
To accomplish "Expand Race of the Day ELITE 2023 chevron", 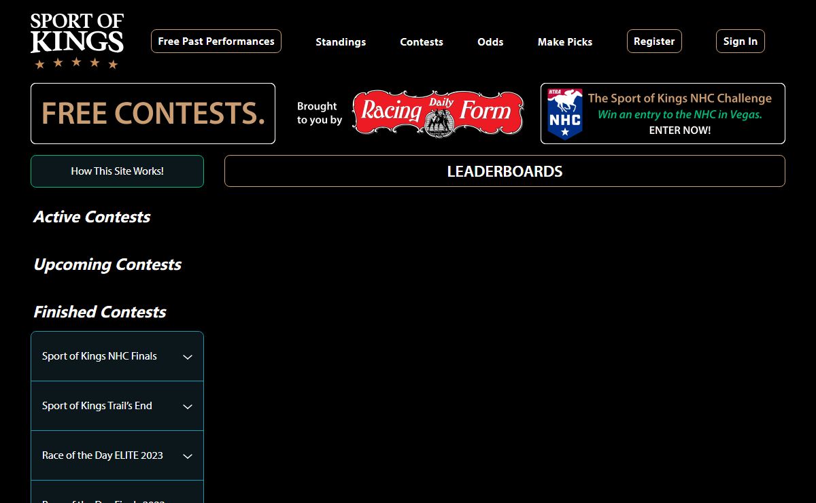I will (188, 456).
